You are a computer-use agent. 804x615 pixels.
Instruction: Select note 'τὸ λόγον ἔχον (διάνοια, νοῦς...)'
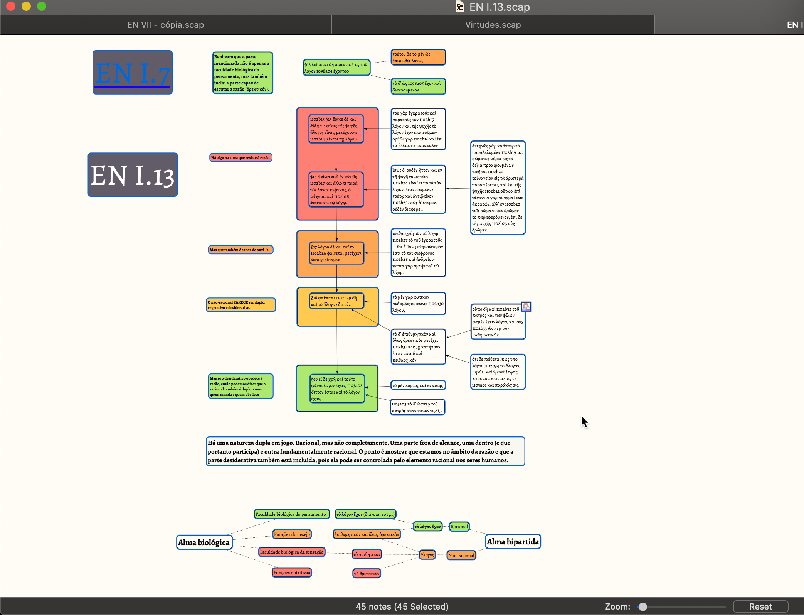coord(365,514)
